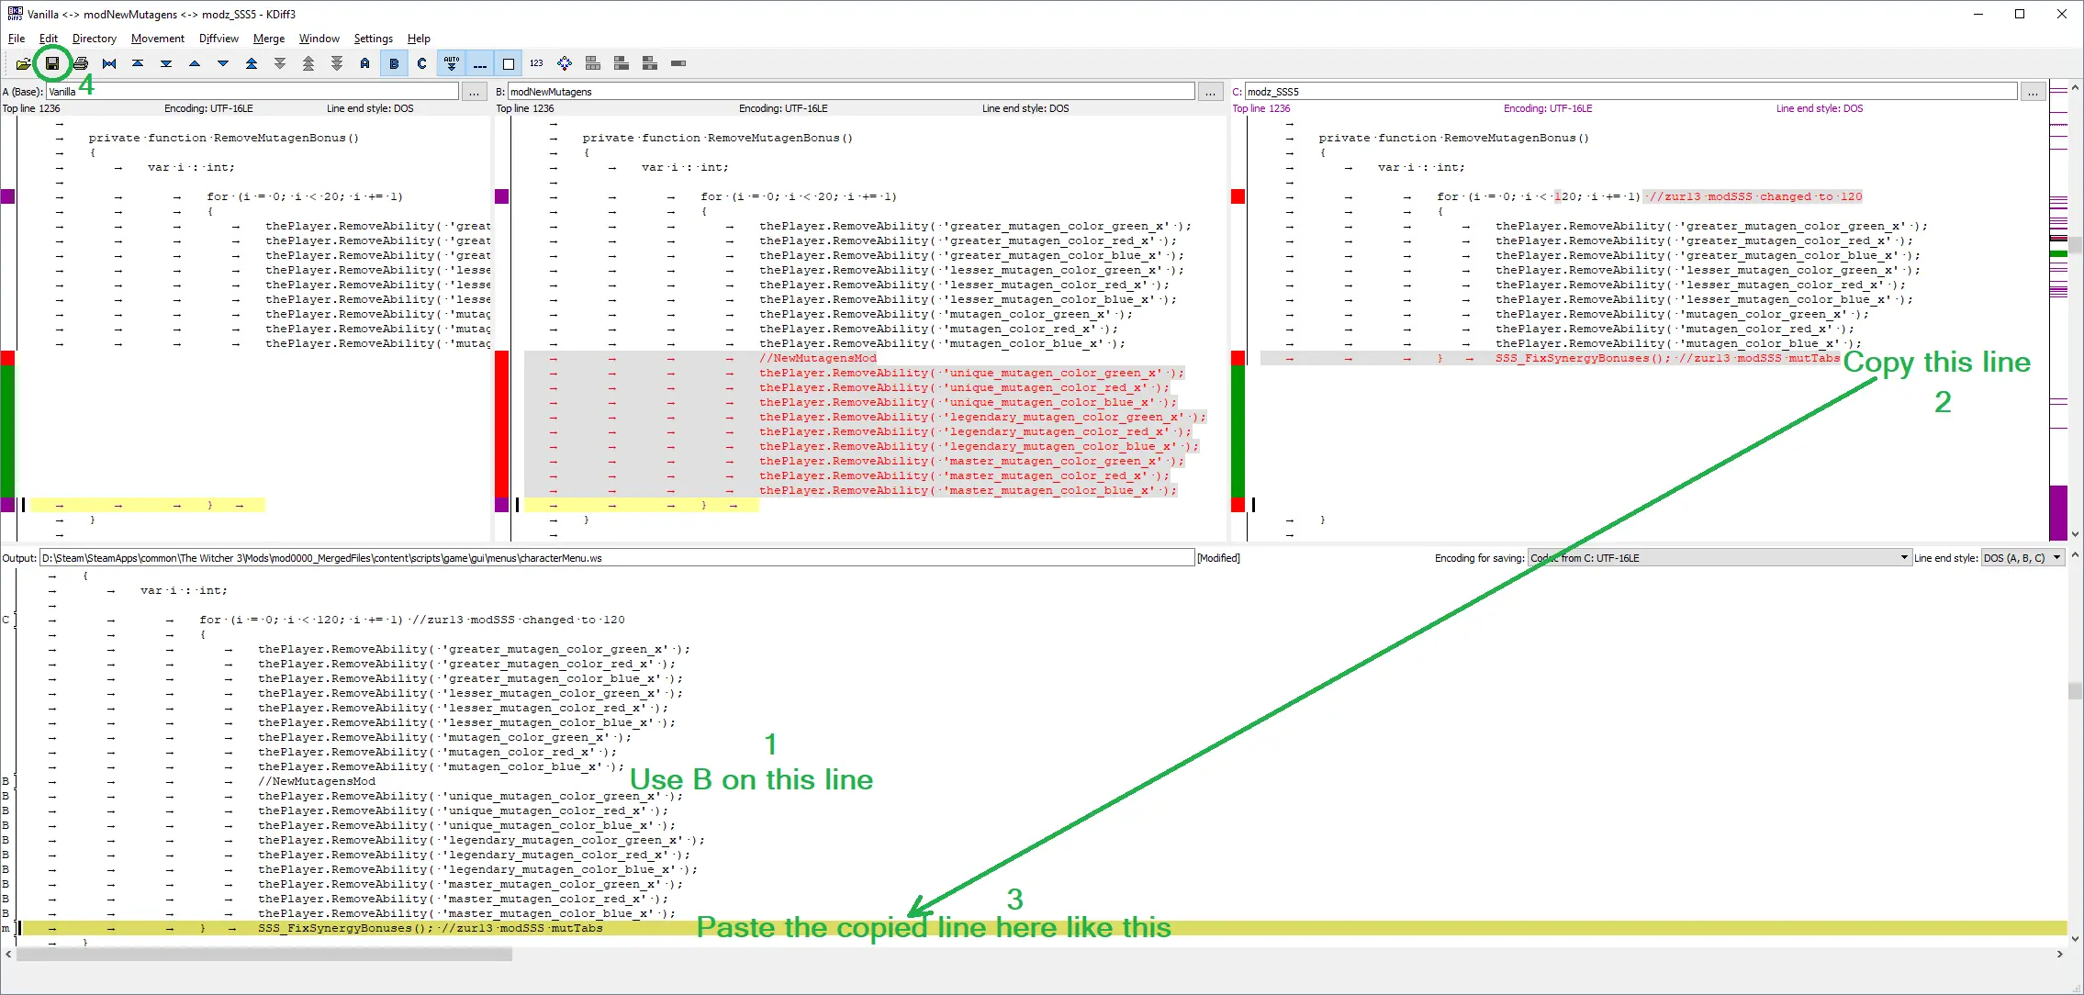The width and height of the screenshot is (2084, 995).
Task: Toggle AUTO advance to next conflict
Action: point(451,63)
